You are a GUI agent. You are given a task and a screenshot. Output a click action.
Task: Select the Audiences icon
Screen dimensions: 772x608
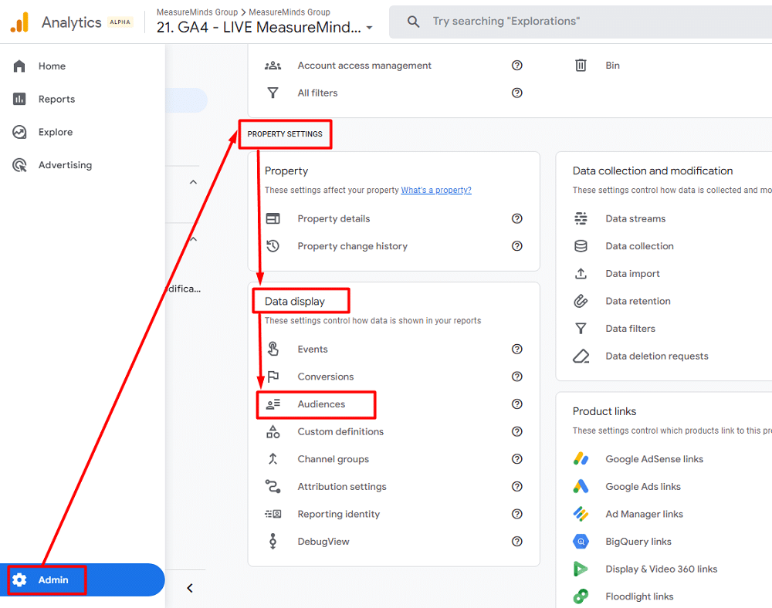(x=273, y=404)
